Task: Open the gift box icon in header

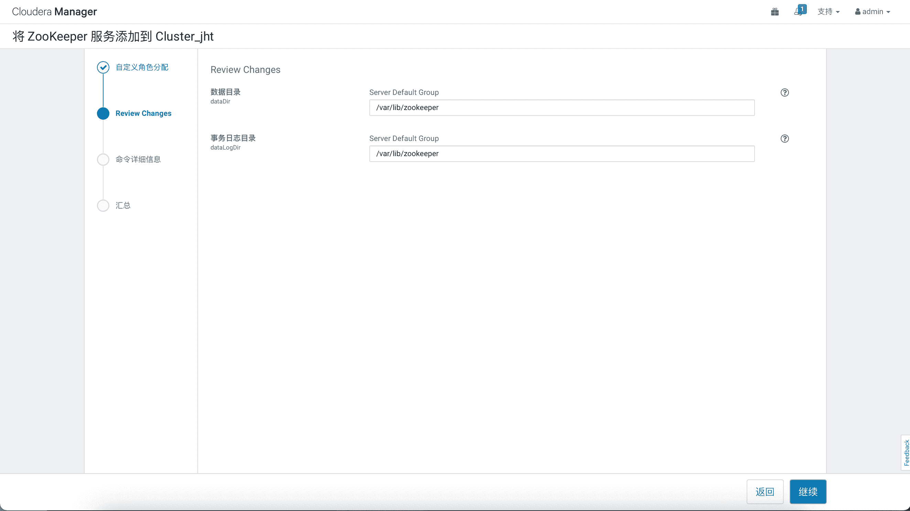Action: 775,12
